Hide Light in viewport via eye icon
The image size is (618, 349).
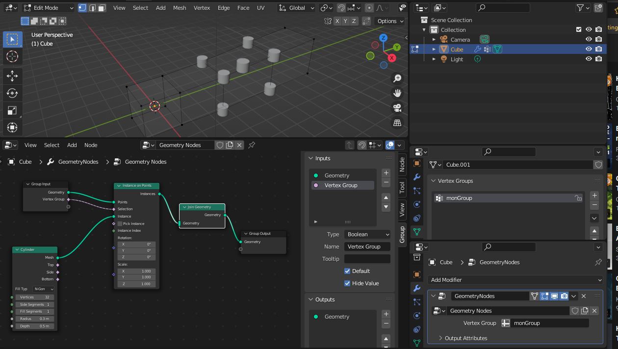[589, 59]
